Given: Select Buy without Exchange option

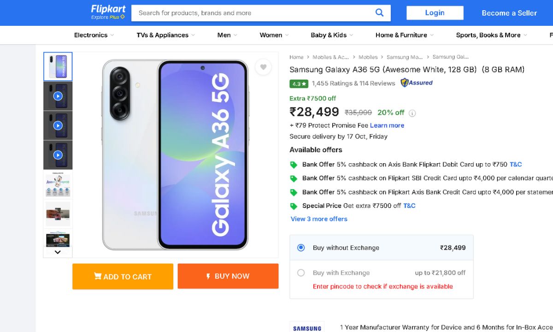Looking at the screenshot, I should [x=301, y=248].
